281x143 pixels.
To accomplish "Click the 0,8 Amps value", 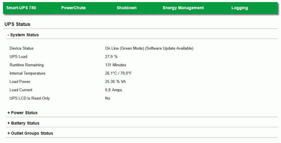I will 113,90.
